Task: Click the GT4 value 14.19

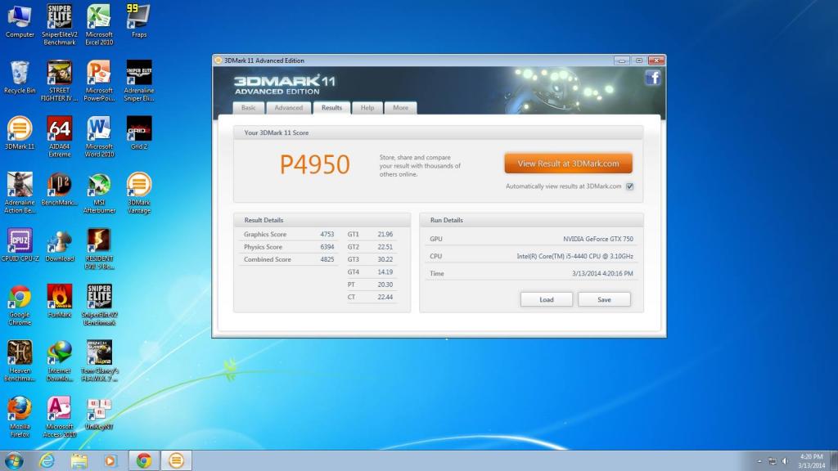Action: click(x=385, y=271)
